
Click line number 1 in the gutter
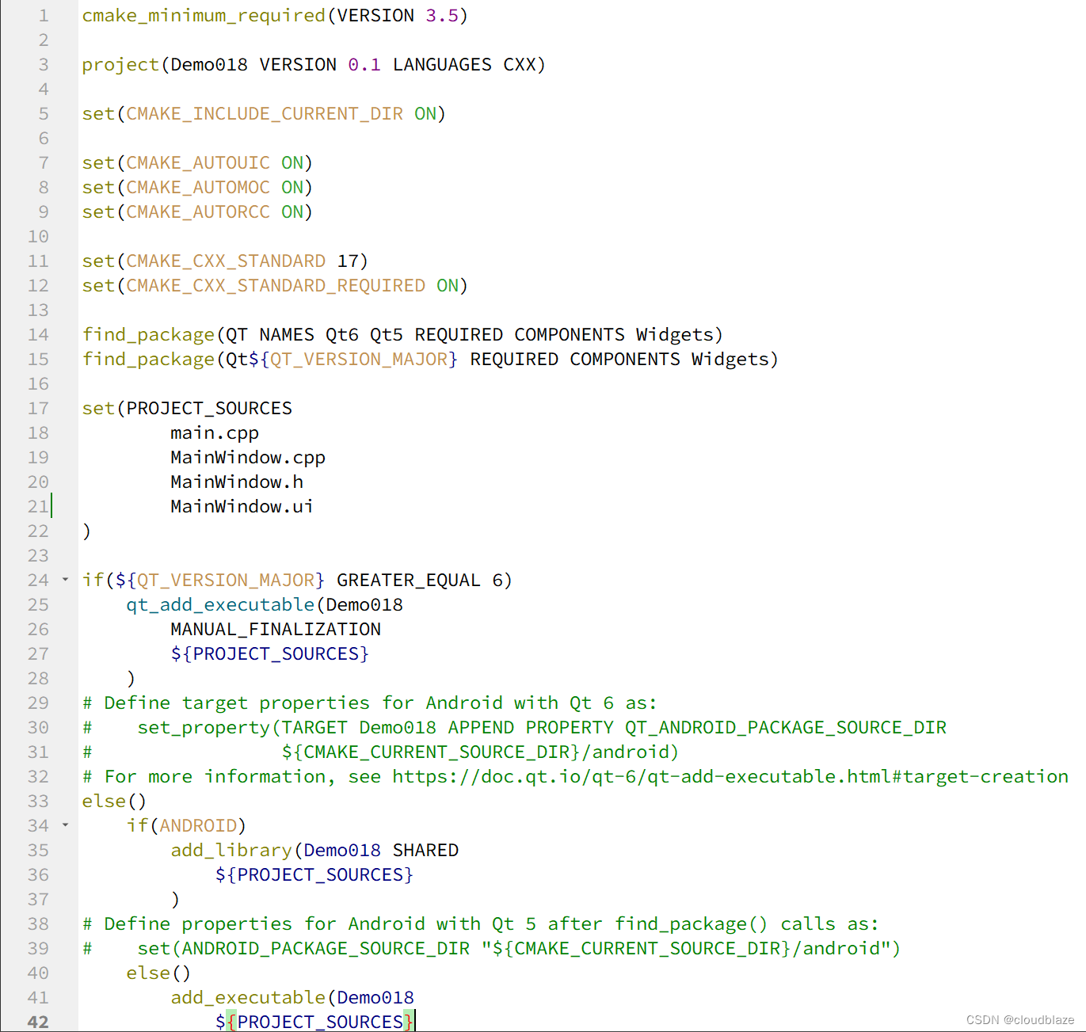click(44, 16)
